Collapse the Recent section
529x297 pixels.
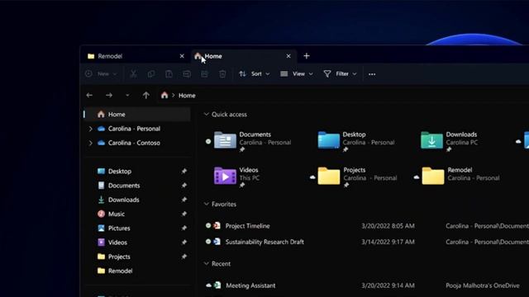[x=207, y=264]
